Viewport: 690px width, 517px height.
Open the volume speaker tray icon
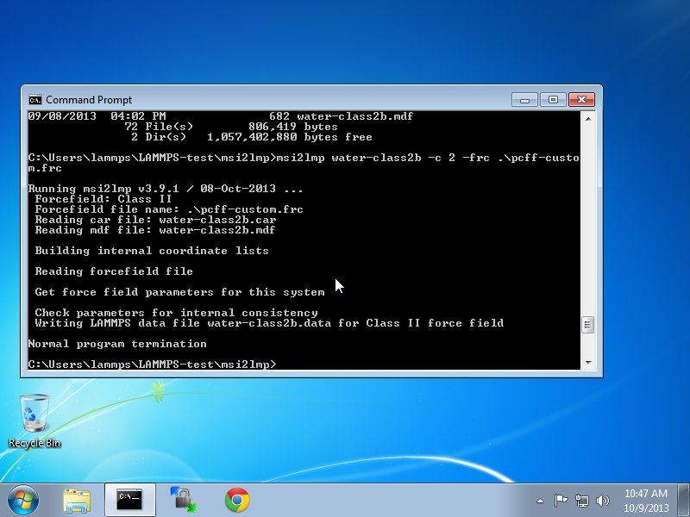point(602,501)
